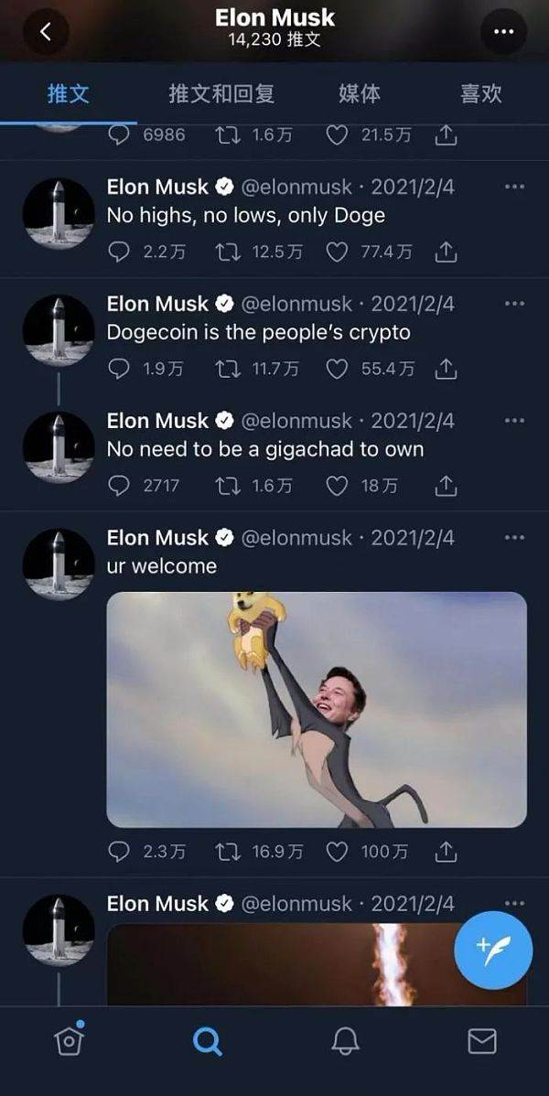Open the Lion King Doge meme image
Image resolution: width=549 pixels, height=1096 pixels.
point(316,709)
